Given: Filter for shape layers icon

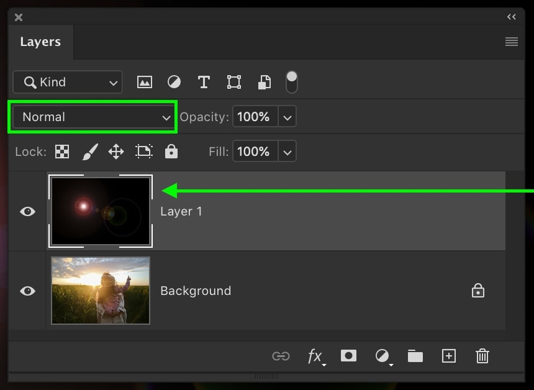Looking at the screenshot, I should tap(234, 82).
